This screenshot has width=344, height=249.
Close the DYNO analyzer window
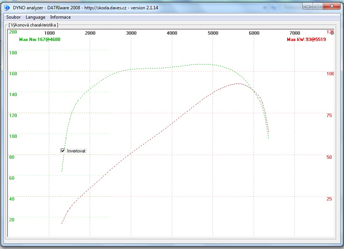pyautogui.click(x=331, y=6)
